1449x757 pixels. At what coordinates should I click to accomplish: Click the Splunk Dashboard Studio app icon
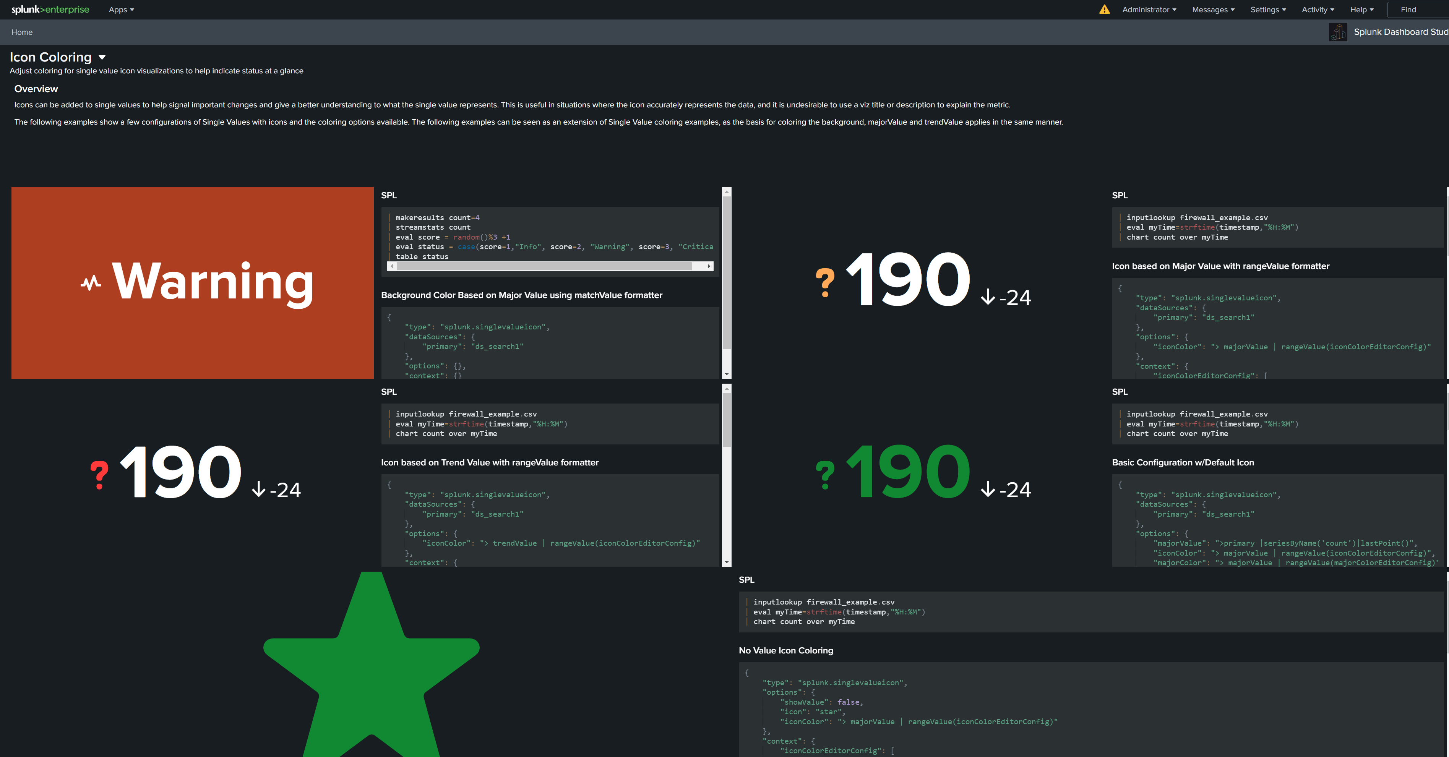click(x=1338, y=32)
